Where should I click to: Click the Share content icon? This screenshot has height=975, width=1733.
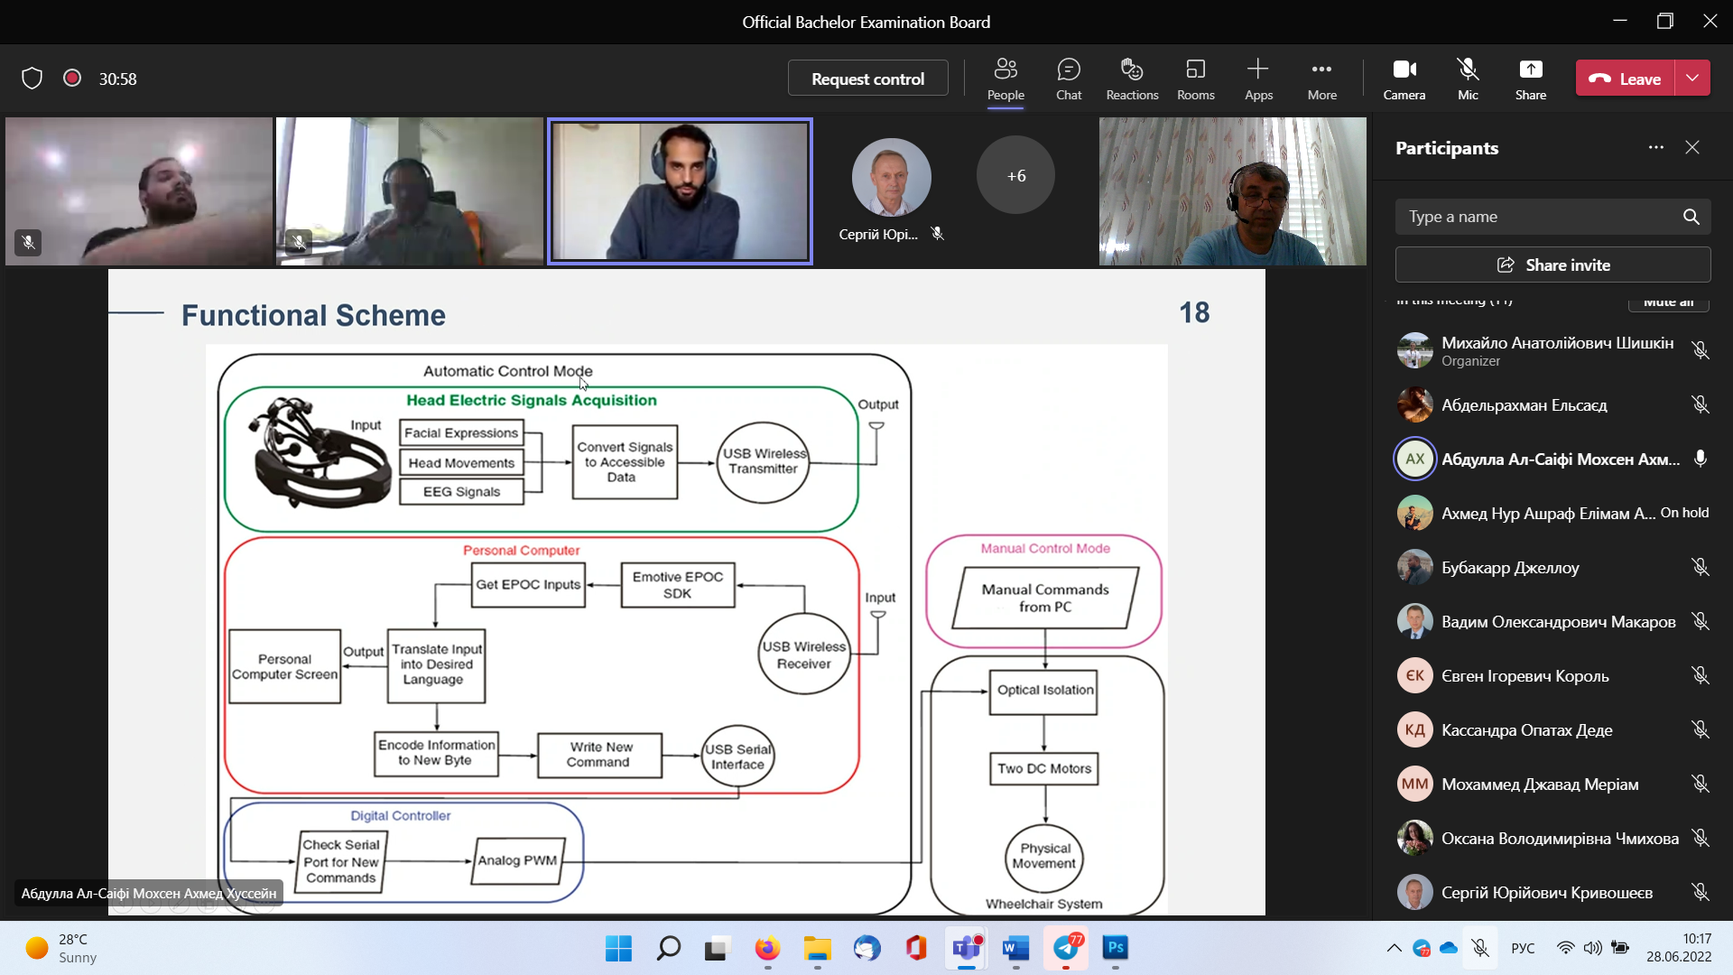point(1530,79)
